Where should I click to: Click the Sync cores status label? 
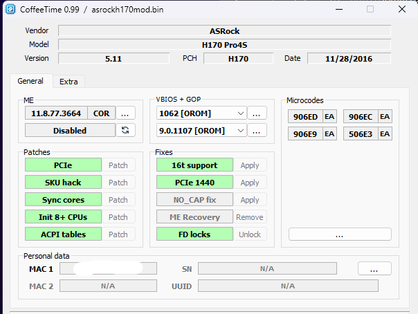(63, 200)
